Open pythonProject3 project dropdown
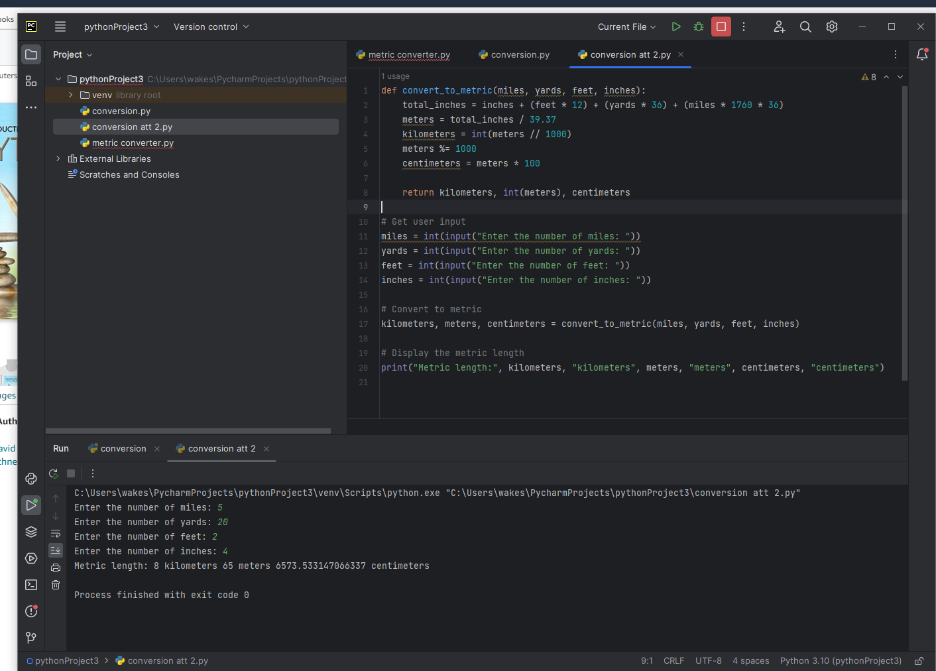 click(x=121, y=27)
